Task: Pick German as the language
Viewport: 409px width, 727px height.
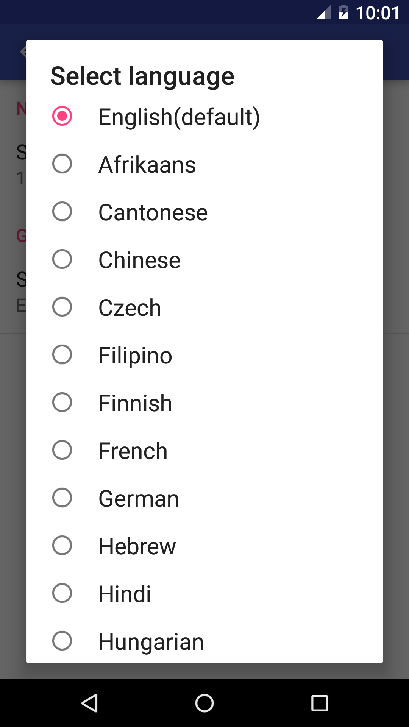Action: 139,498
